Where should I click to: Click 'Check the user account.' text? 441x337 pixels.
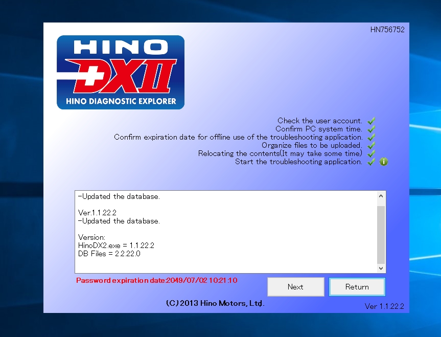tap(320, 121)
